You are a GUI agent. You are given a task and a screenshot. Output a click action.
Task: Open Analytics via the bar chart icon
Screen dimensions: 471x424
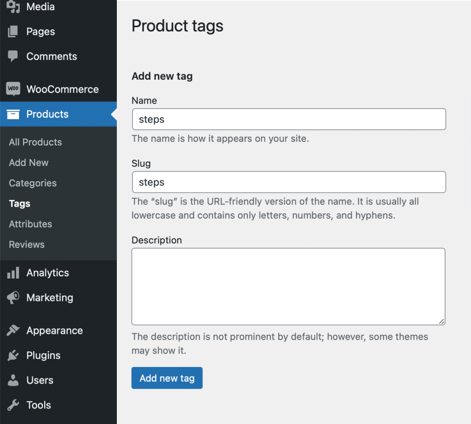(x=13, y=273)
